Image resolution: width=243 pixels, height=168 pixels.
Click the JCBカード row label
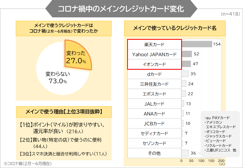[x=154, y=124]
